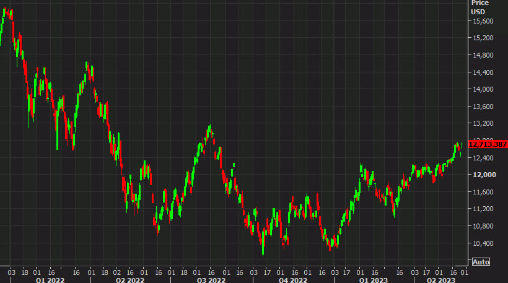Click the Price USD axis header
Screen dimensions: 508x283
[479, 7]
